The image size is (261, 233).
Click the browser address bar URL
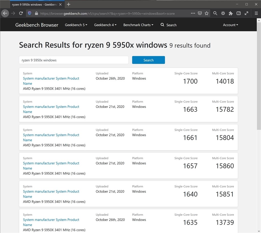click(x=107, y=13)
